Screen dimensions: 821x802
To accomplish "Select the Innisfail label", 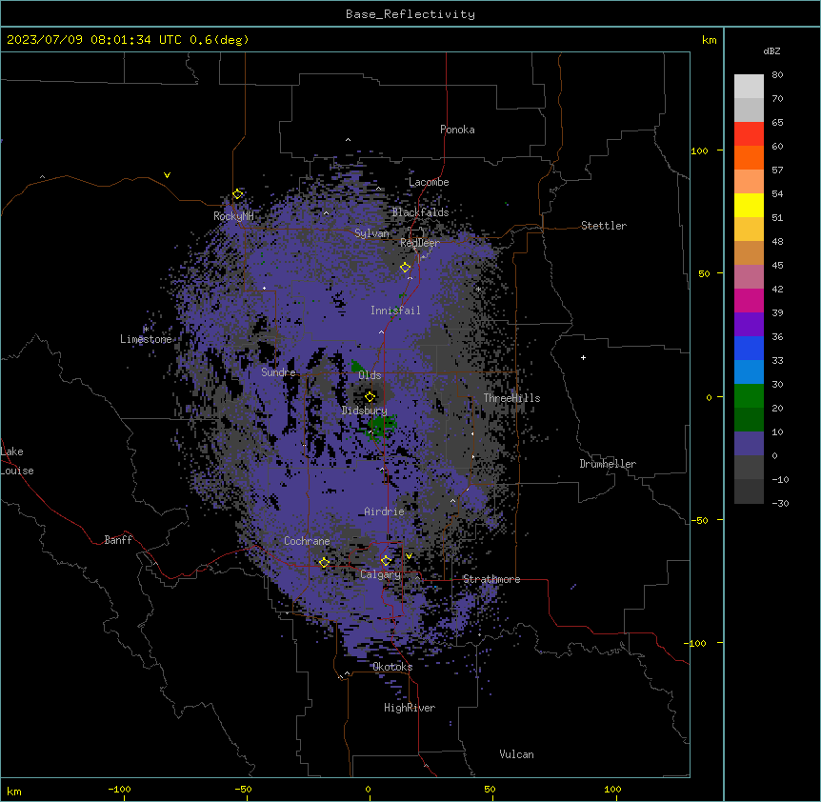I will pos(395,311).
